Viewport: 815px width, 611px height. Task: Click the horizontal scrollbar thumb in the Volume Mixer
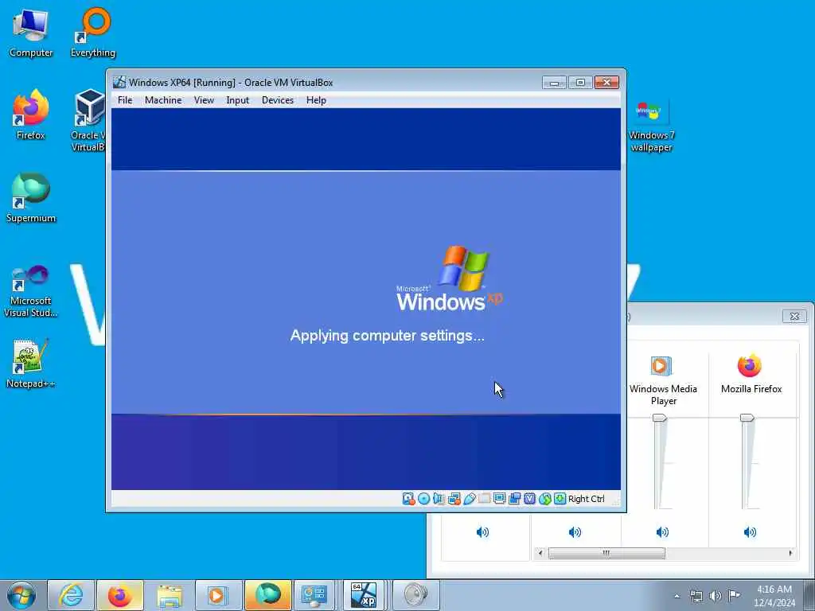point(606,554)
